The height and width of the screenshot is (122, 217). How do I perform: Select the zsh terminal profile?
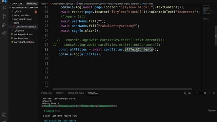188,93
